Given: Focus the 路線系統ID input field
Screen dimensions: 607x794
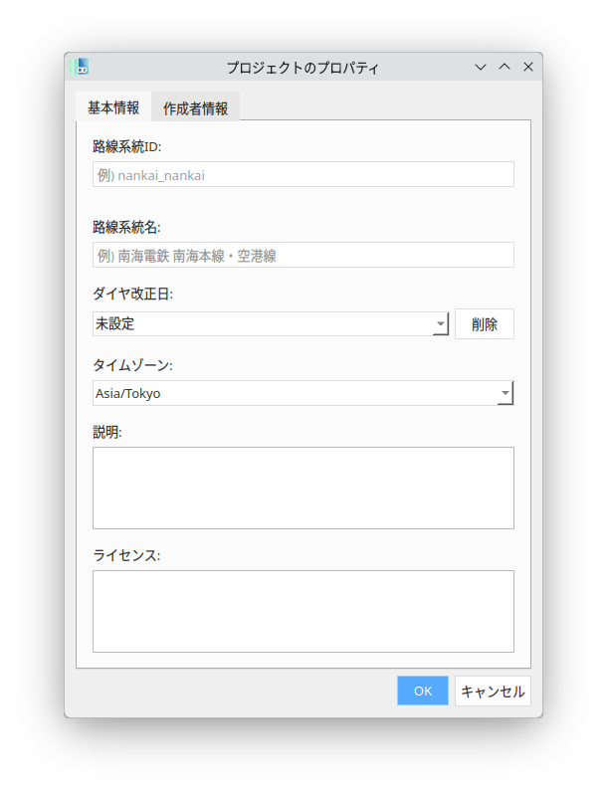Looking at the screenshot, I should 303,175.
